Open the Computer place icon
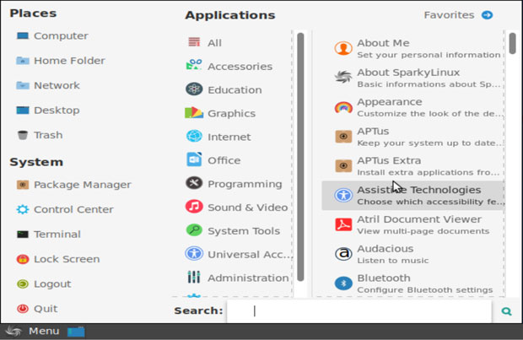 pos(22,35)
